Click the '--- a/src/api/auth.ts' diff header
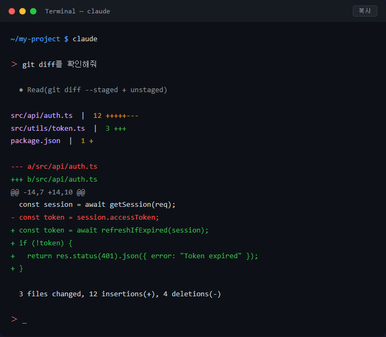This screenshot has width=386, height=337. pos(54,166)
